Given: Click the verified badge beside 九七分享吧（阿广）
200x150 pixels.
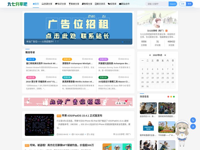Looking at the screenshot, I should click(x=166, y=31).
